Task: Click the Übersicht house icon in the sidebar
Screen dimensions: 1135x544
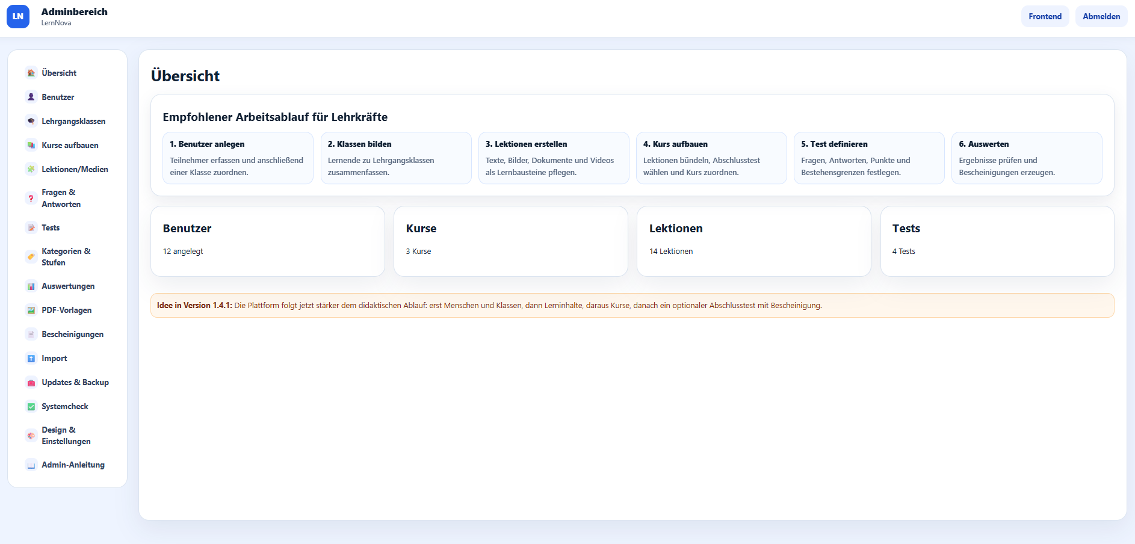Action: coord(31,73)
